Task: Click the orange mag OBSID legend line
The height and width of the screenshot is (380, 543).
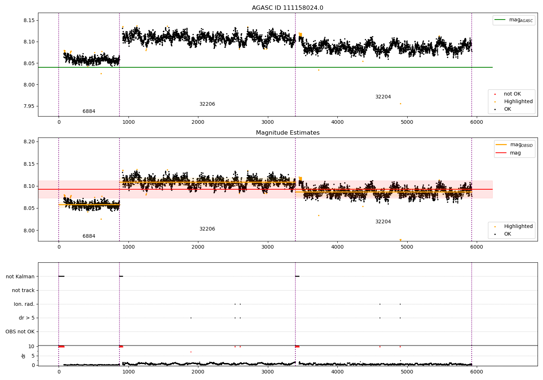Action: (501, 145)
